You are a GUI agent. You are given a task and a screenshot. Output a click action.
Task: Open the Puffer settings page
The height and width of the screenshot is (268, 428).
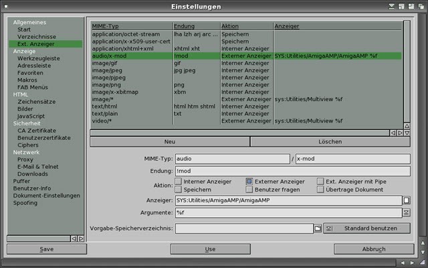point(21,181)
